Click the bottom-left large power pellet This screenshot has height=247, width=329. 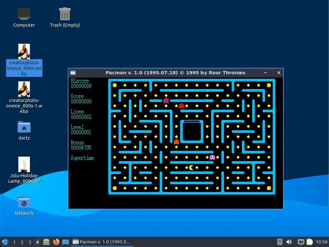coord(115,188)
